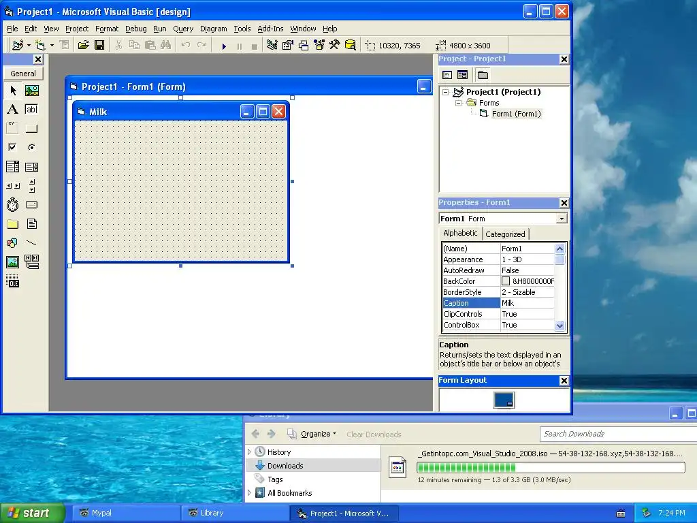697x523 pixels.
Task: Collapse the Project1 tree node
Action: pyautogui.click(x=445, y=92)
